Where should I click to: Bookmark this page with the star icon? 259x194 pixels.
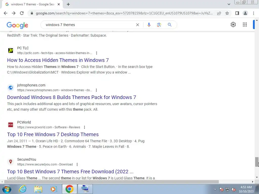pos(227,13)
